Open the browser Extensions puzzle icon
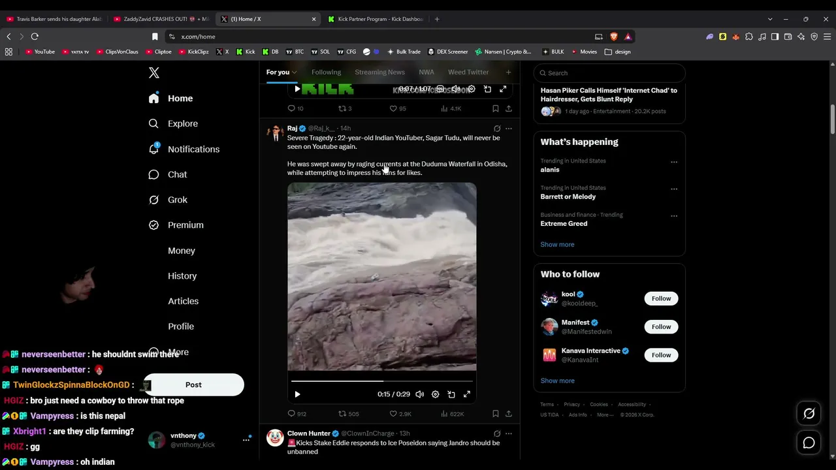836x470 pixels. [x=749, y=37]
